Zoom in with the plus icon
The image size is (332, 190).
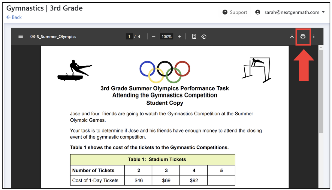pos(179,37)
